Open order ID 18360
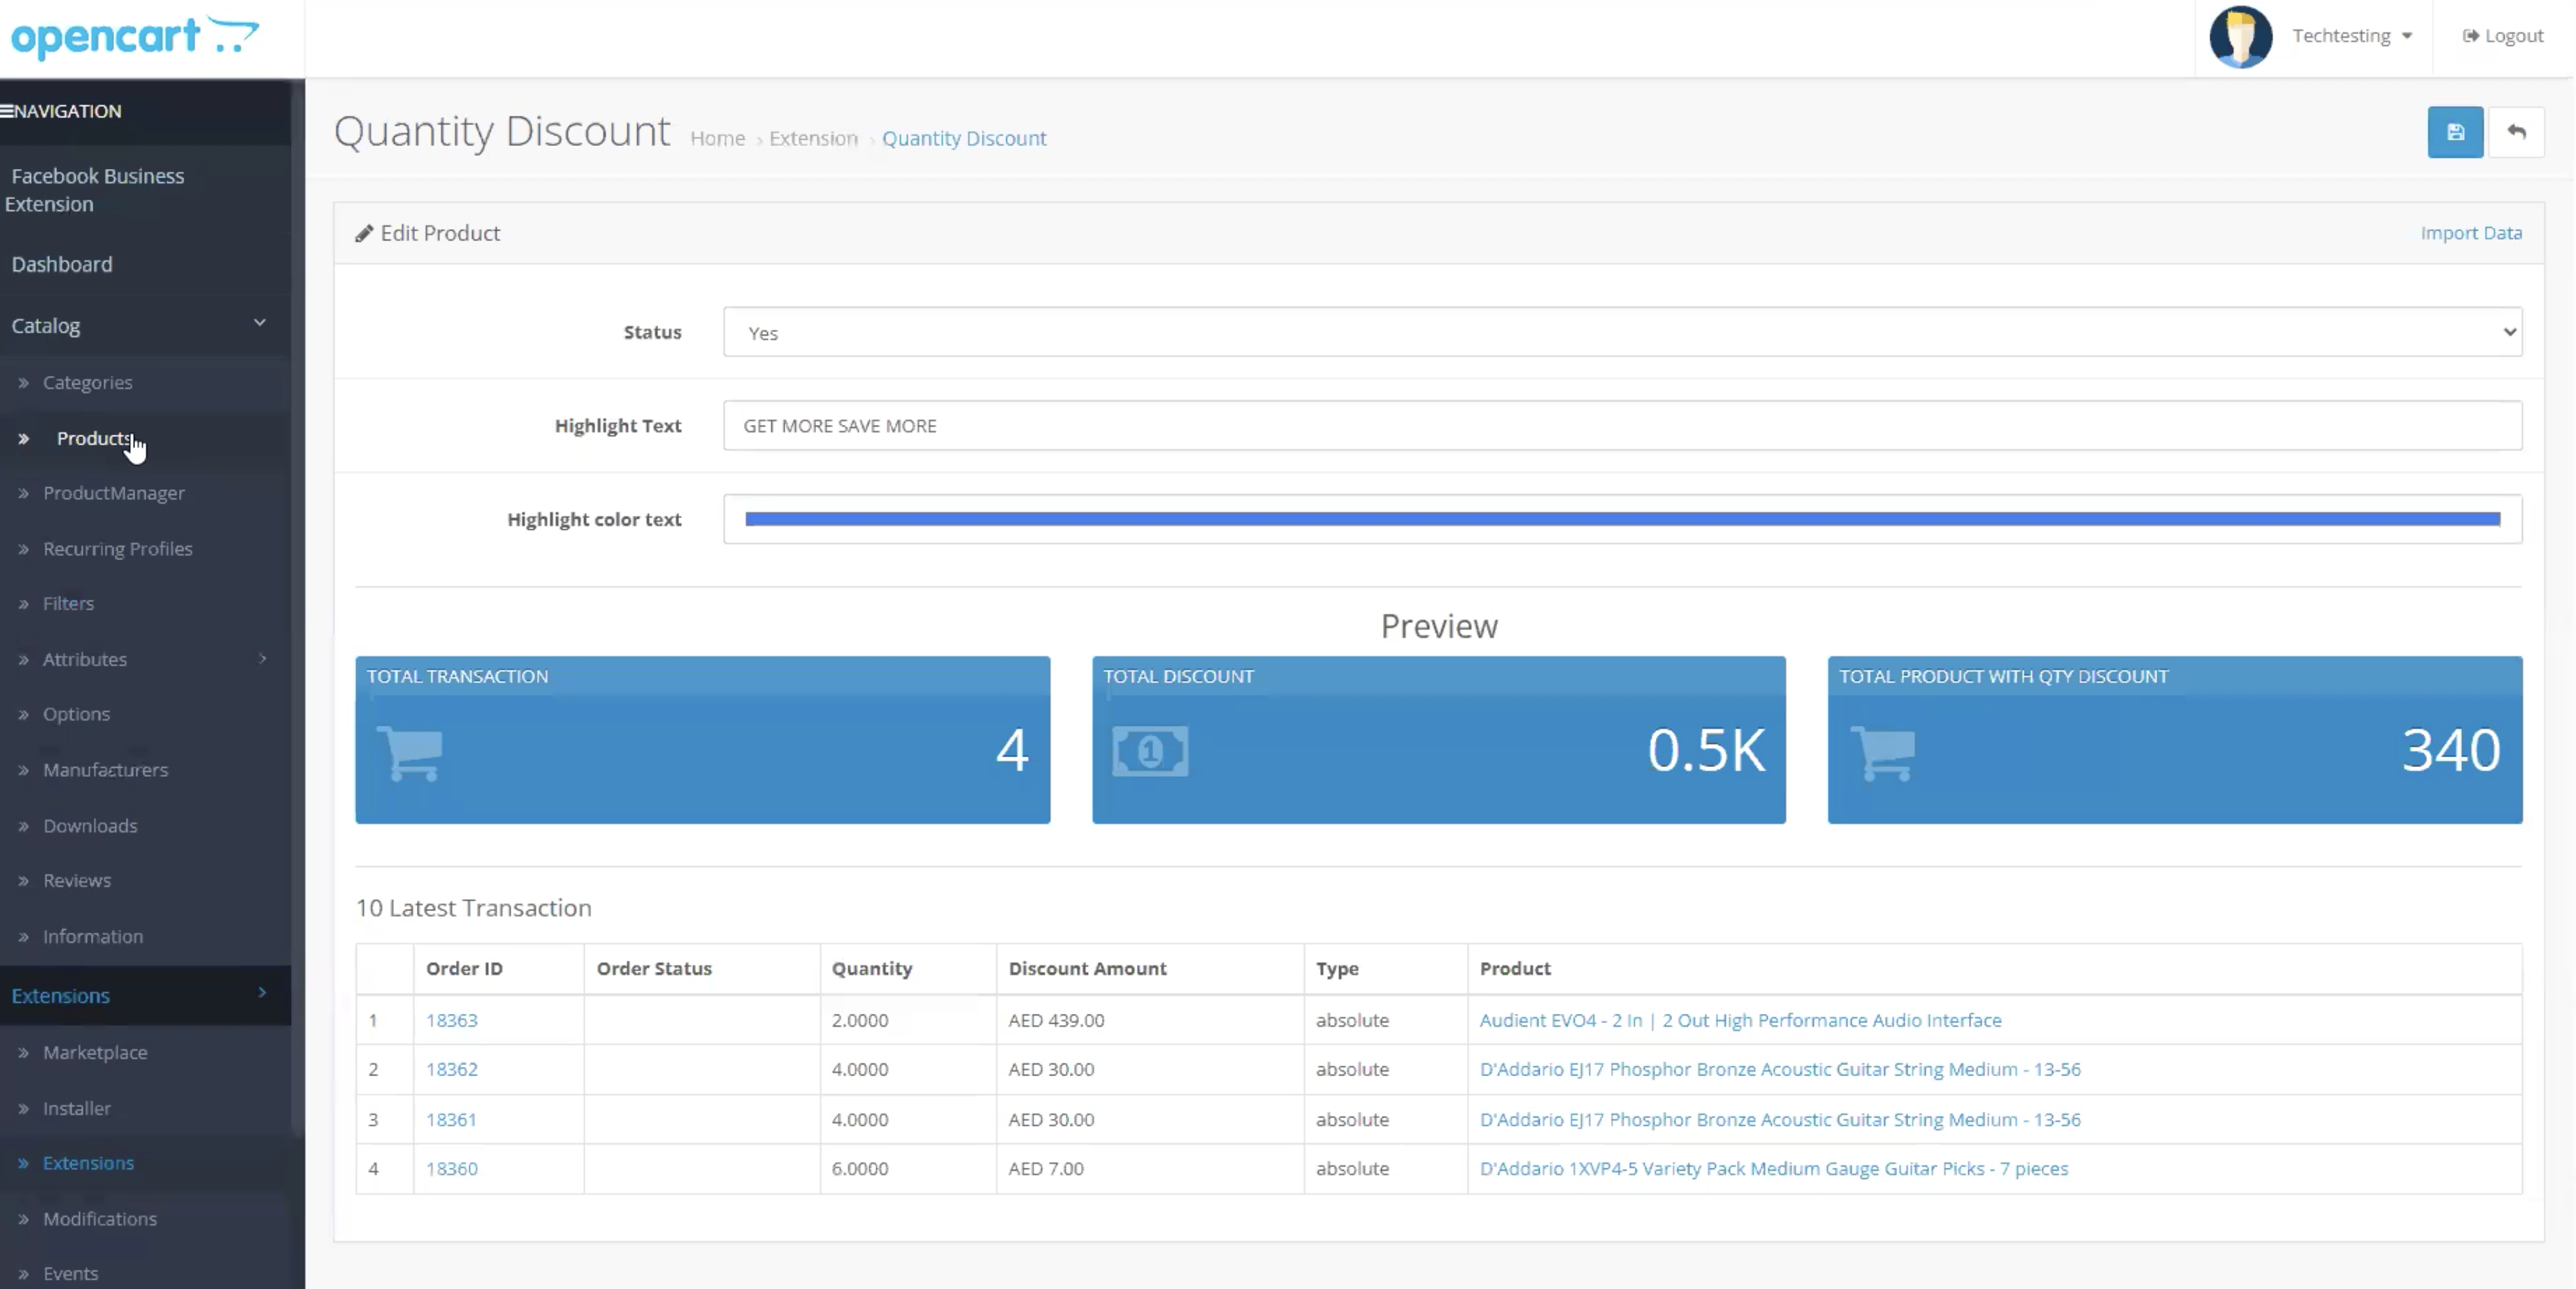This screenshot has width=2576, height=1289. pos(452,1168)
